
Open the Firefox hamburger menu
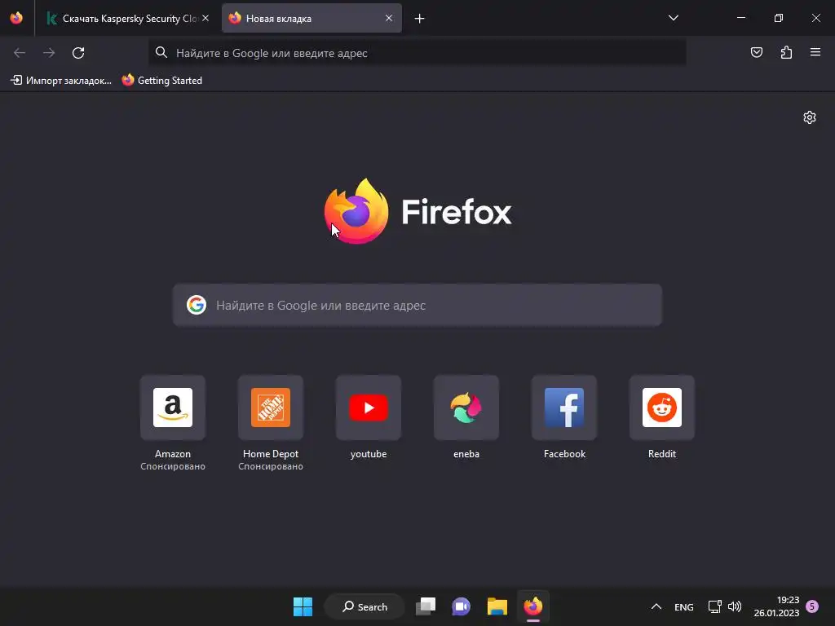coord(815,52)
